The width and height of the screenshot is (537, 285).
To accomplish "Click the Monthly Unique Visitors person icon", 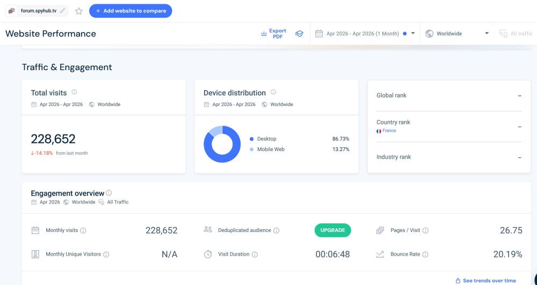I will [35, 254].
